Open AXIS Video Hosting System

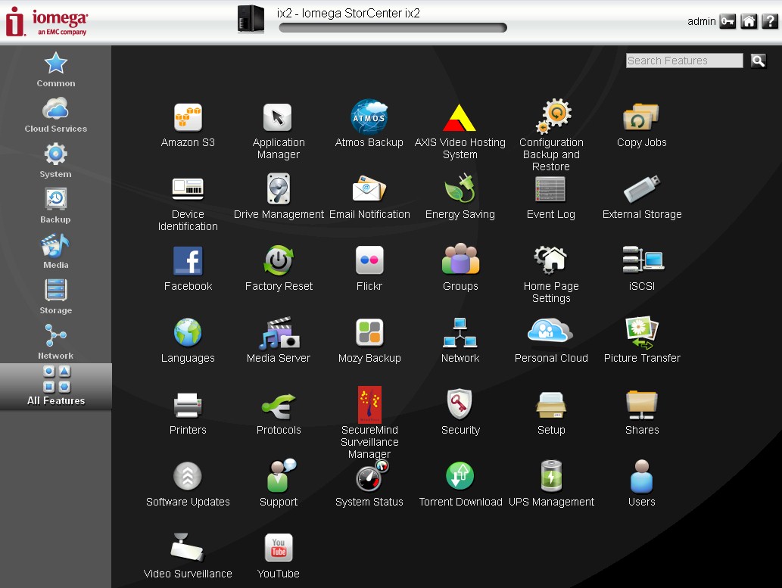click(460, 131)
